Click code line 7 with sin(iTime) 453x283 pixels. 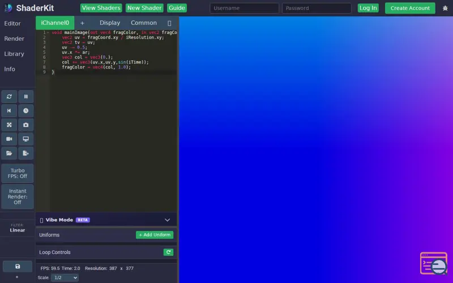[105, 62]
